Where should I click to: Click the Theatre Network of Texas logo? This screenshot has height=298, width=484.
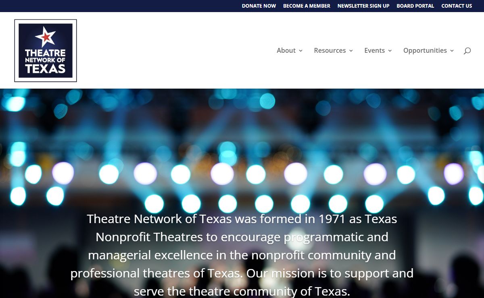[x=46, y=51]
